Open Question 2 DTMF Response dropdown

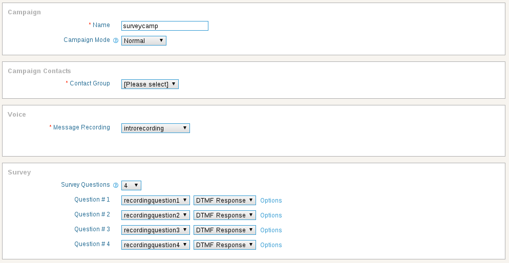coord(225,215)
